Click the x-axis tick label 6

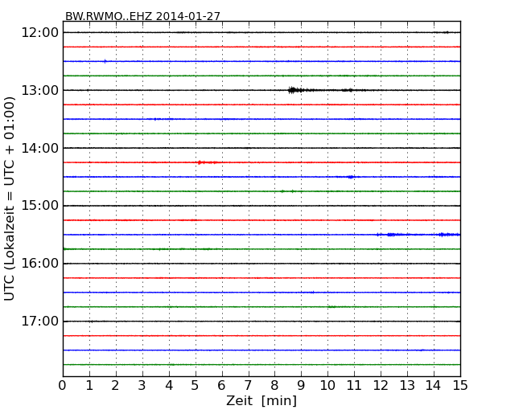coord(222,386)
